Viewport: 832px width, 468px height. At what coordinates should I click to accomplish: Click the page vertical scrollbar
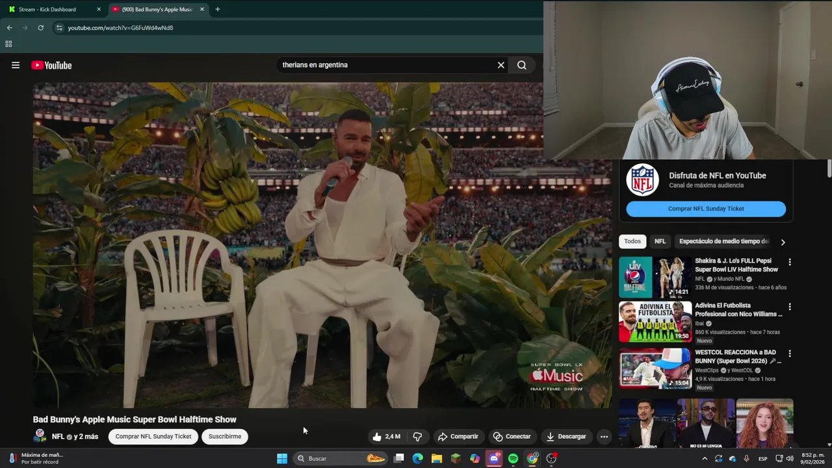pos(829,168)
